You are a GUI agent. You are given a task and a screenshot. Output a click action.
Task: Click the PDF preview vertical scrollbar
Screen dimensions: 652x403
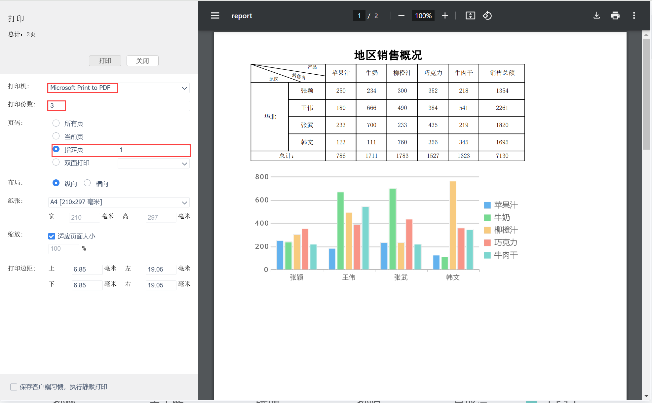[646, 94]
